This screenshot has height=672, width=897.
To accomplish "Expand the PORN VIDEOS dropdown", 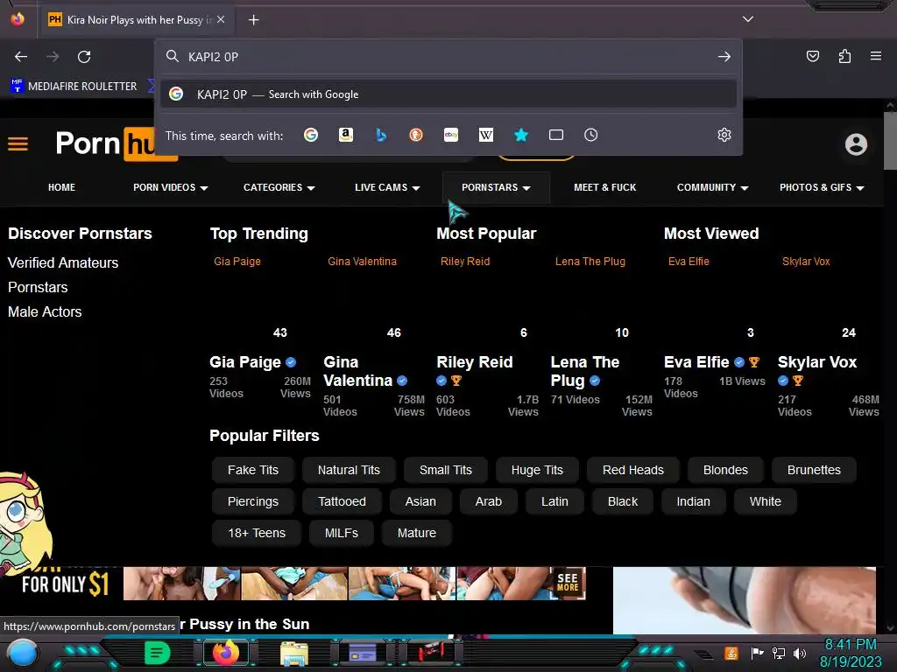I will [x=171, y=187].
